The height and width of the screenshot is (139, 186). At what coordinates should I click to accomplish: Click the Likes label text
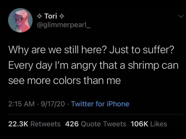159,124
